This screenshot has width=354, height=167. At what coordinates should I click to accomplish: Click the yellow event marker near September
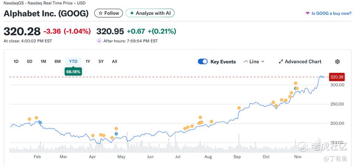(239, 108)
